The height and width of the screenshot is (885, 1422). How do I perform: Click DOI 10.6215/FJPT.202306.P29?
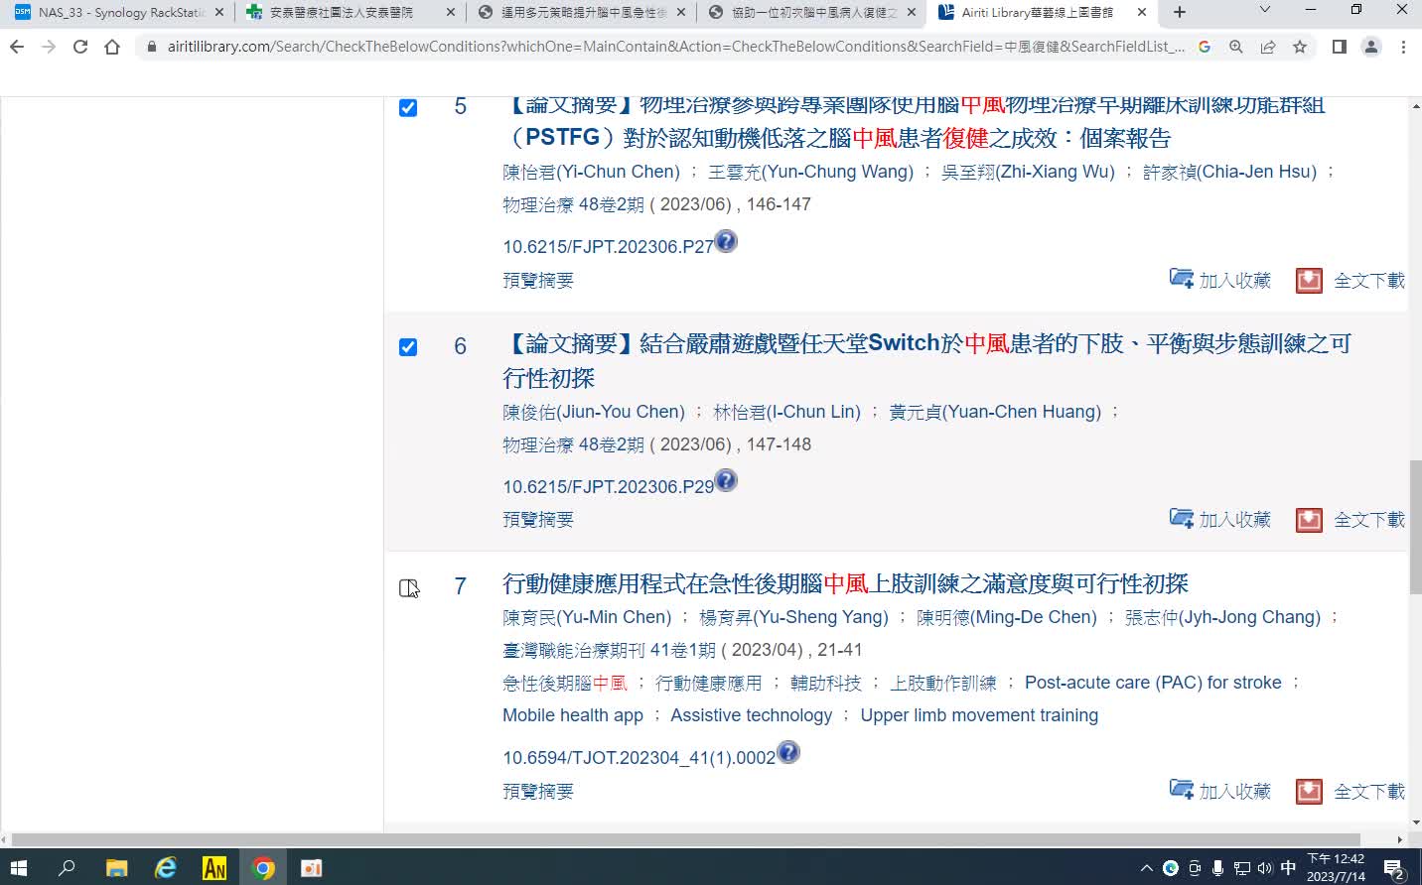coord(608,487)
